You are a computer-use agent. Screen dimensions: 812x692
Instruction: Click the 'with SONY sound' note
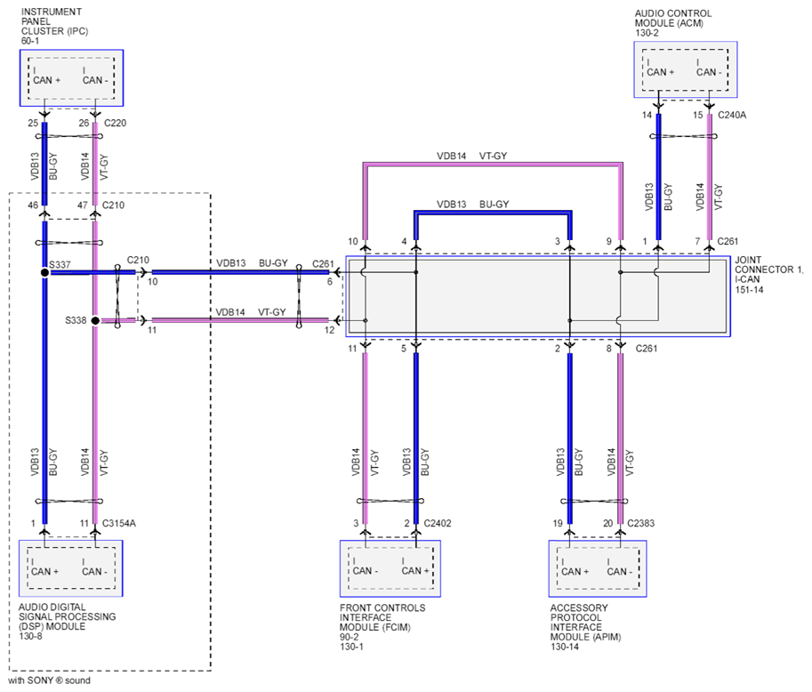pos(49,680)
